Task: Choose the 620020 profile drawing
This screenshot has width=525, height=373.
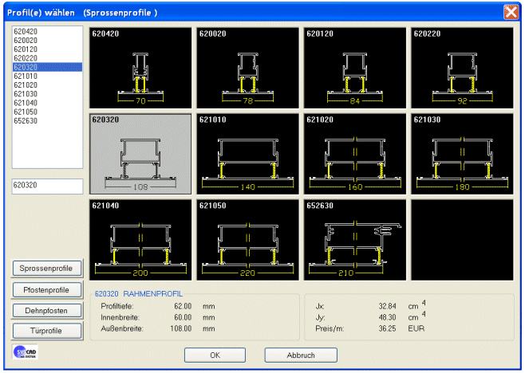Action: (247, 68)
